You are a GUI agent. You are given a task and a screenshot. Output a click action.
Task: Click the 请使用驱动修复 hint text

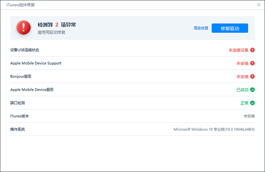point(51,32)
